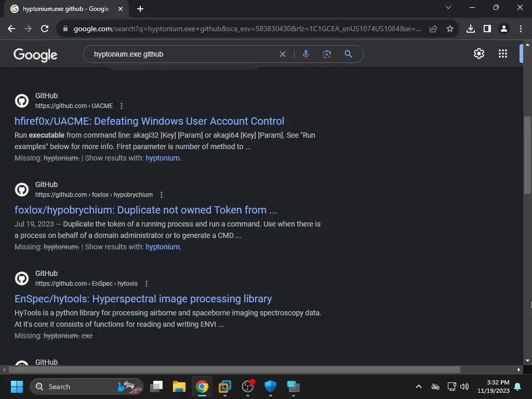The image size is (532, 399).
Task: View site security lock info
Action: 65,29
